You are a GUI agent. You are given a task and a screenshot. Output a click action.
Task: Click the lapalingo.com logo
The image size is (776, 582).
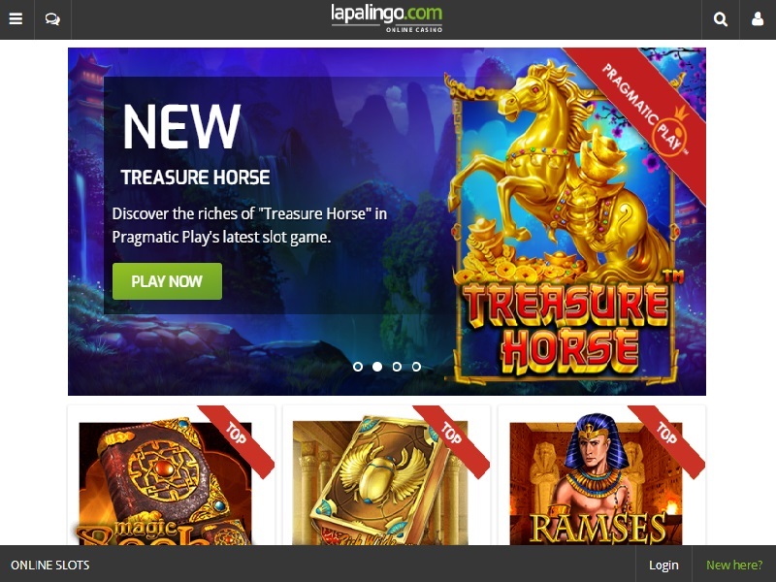(x=386, y=18)
